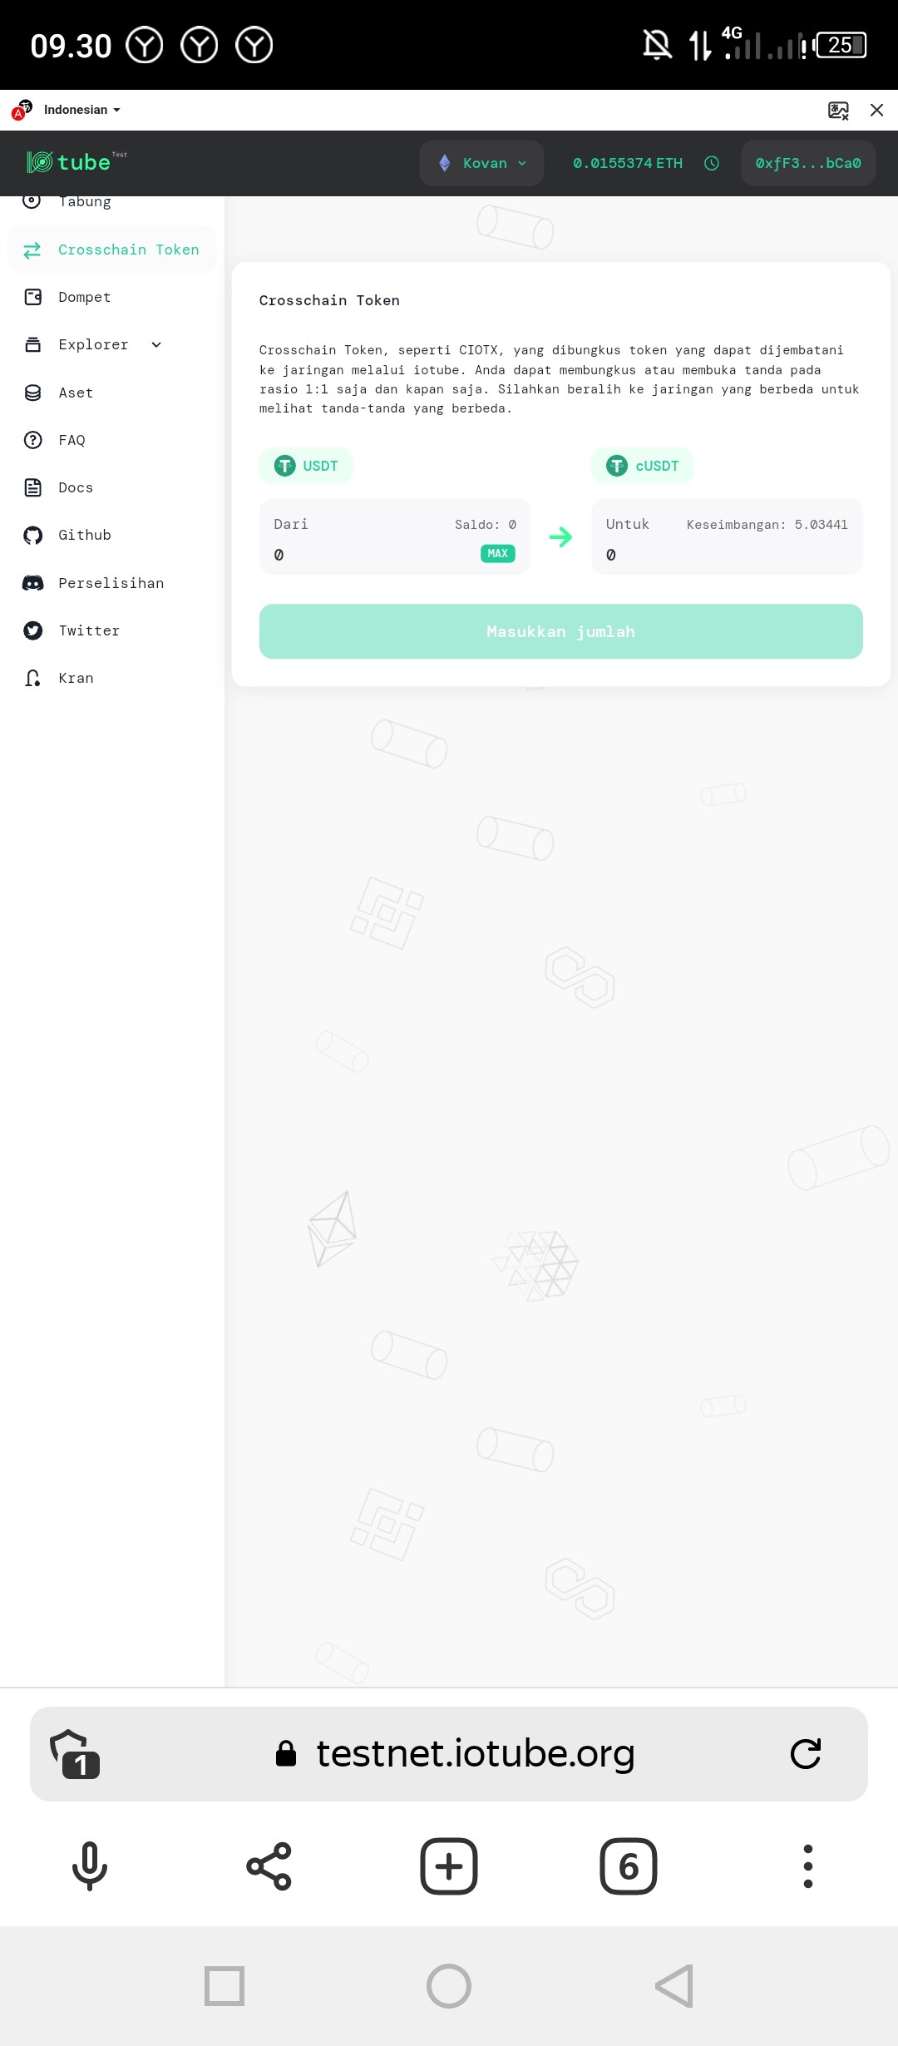Go to Dompet in sidebar

click(84, 297)
